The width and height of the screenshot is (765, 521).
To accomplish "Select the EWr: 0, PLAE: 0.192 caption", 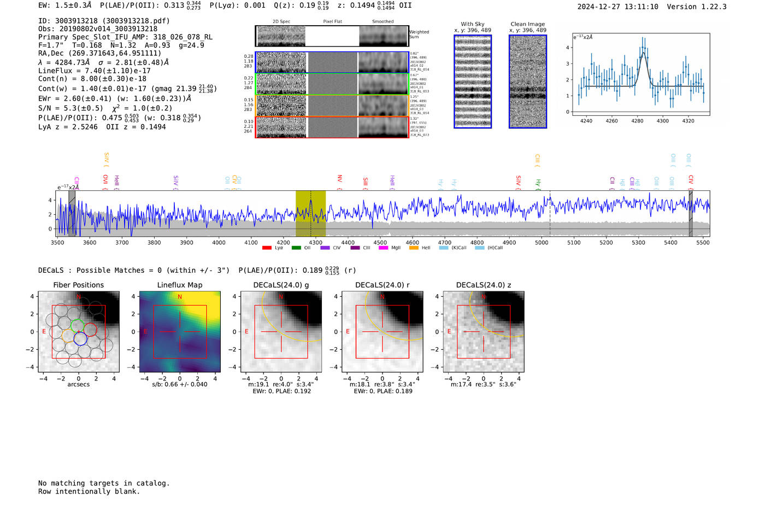I will (281, 391).
